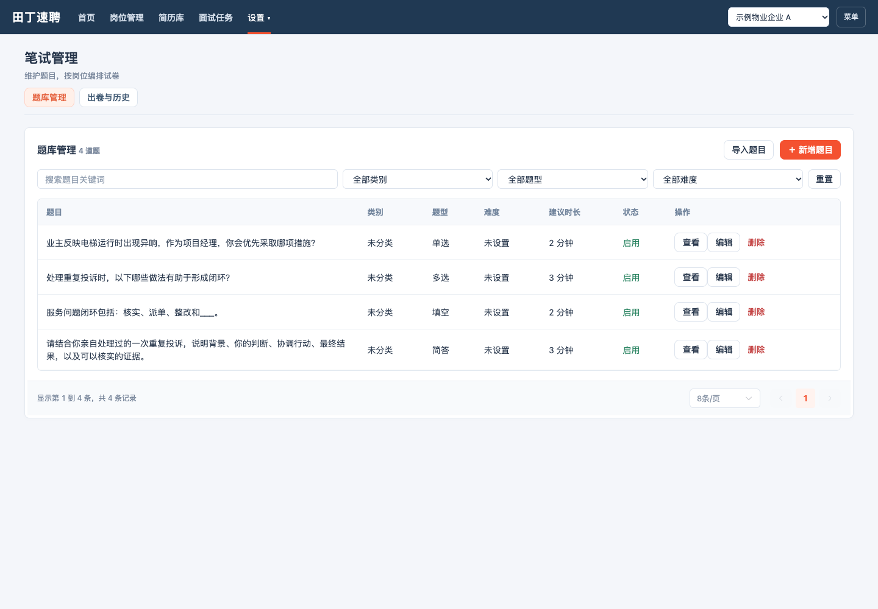Click the 田丁速聘 brand logo
This screenshot has height=609, width=878.
(x=37, y=18)
